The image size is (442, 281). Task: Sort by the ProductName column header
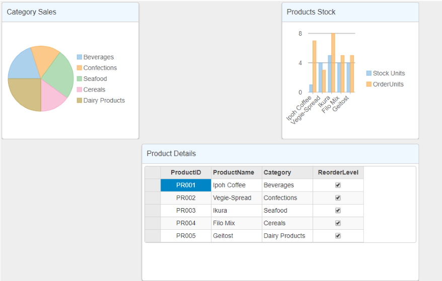tap(236, 172)
